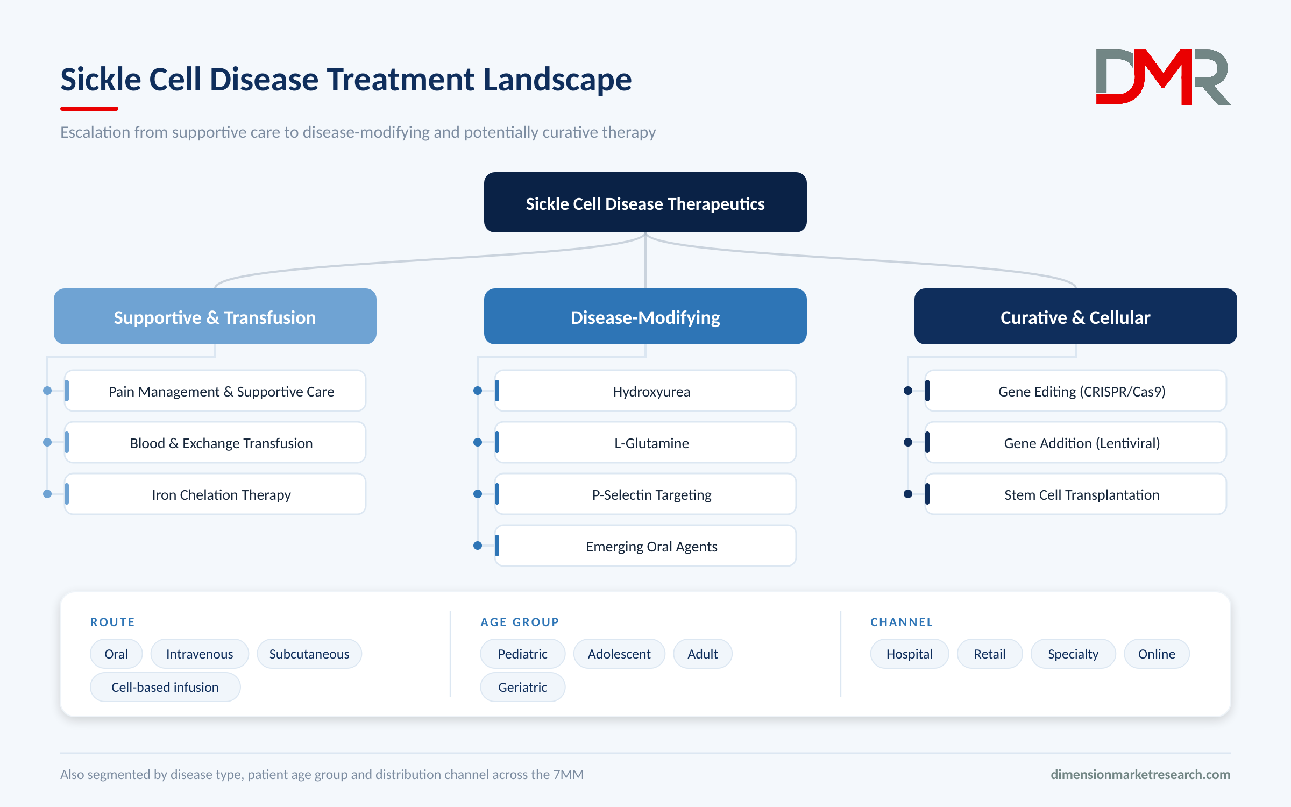Viewport: 1291px width, 807px height.
Task: Click Gene Editing (CRISPR/Cas9) item
Action: (1075, 391)
